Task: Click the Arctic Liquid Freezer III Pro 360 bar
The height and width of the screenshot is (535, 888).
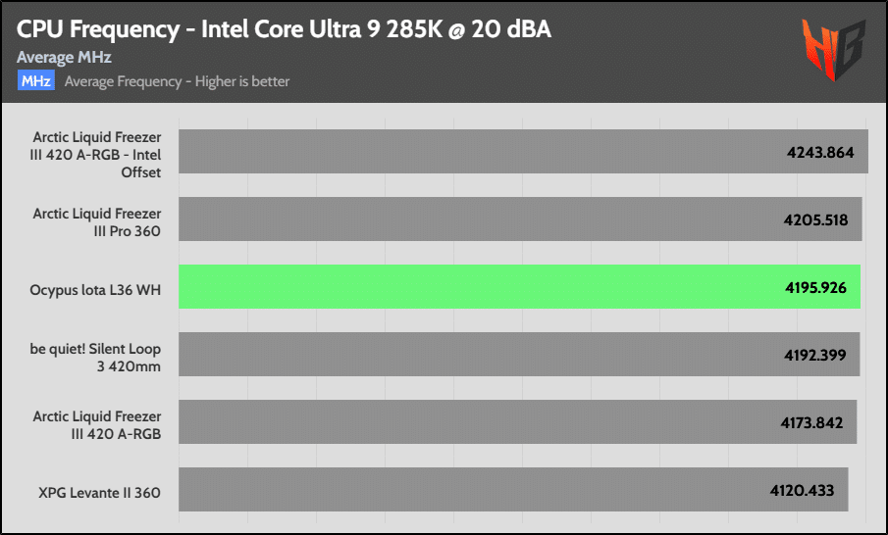Action: coord(520,219)
